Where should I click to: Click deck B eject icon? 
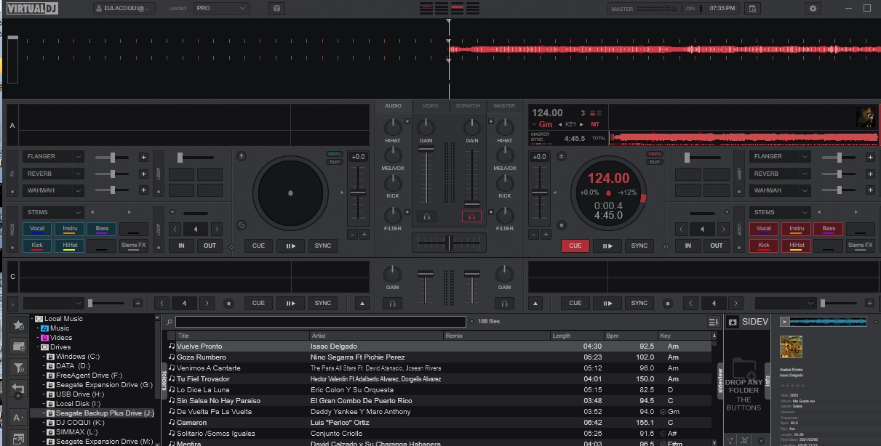click(561, 156)
